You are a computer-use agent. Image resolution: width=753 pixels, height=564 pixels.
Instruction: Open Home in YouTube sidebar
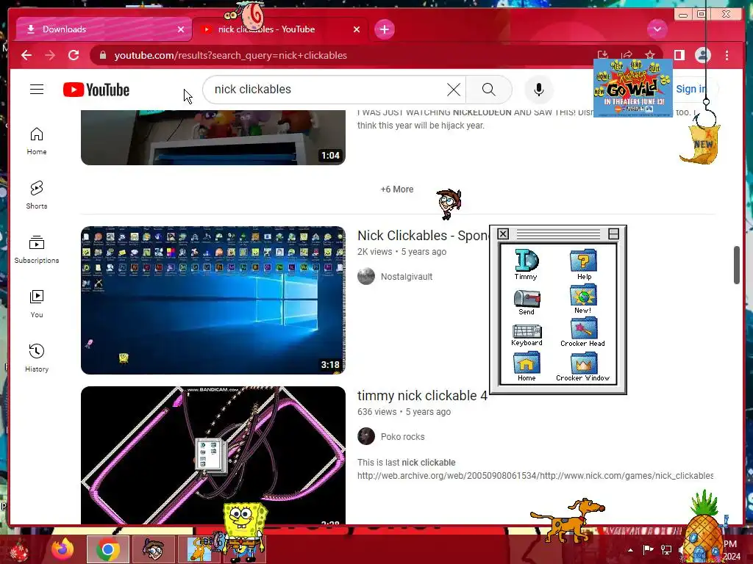pyautogui.click(x=37, y=141)
